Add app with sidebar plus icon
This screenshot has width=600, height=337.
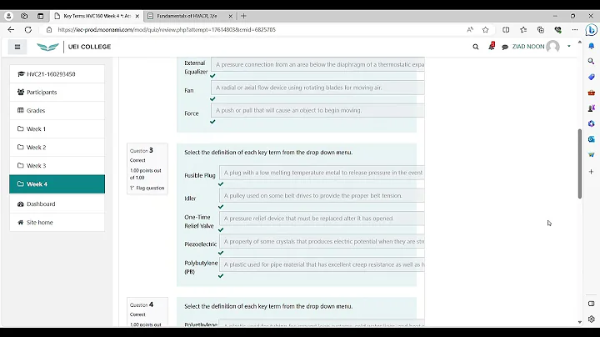(591, 172)
